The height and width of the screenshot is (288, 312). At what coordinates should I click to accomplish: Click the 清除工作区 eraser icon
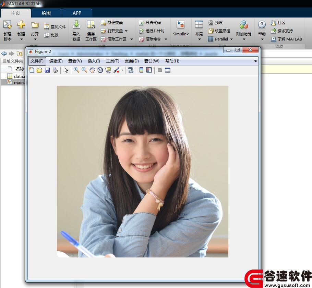(x=103, y=39)
